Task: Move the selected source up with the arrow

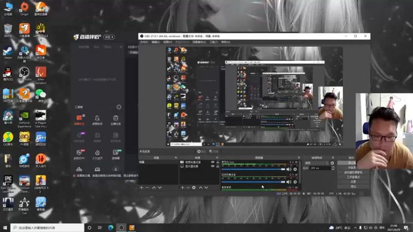Action: [200, 188]
